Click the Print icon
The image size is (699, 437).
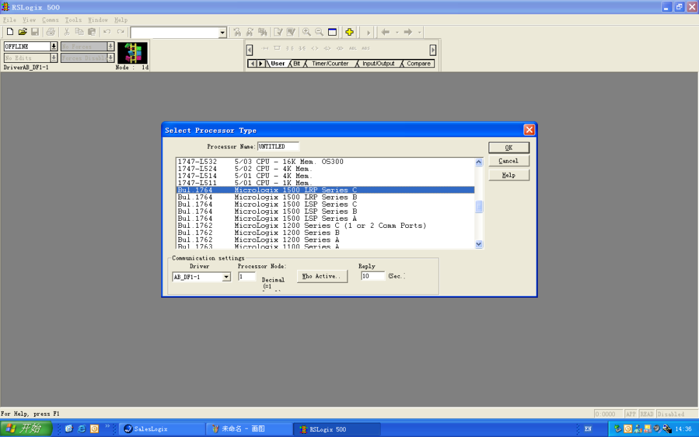pyautogui.click(x=51, y=32)
